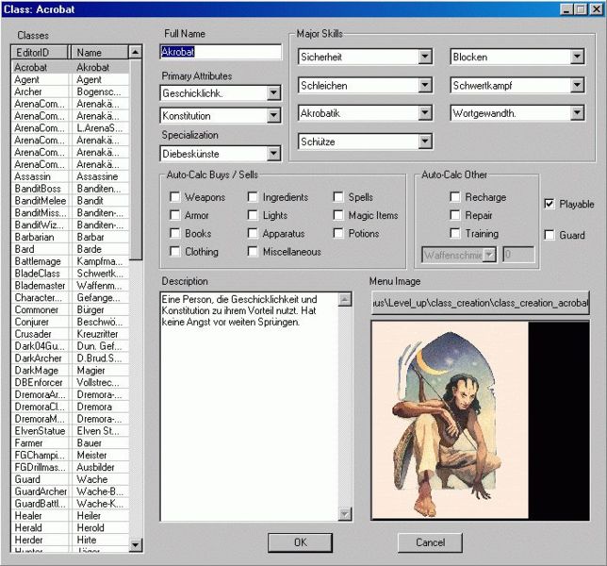
Task: Check the Books option
Action: [175, 233]
